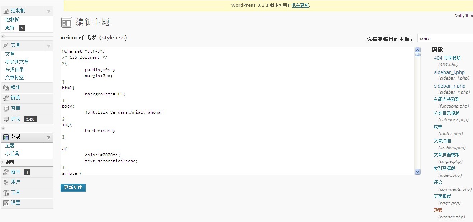This screenshot has height=222, width=473.
Task: Click the Tools icon in sidebar
Action: point(6,193)
